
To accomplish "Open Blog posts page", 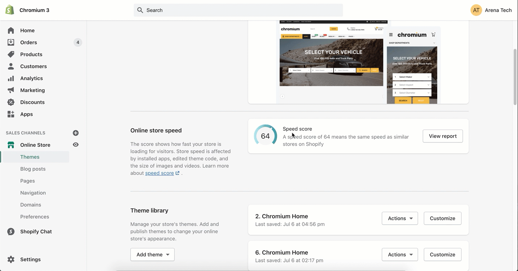I will point(33,169).
